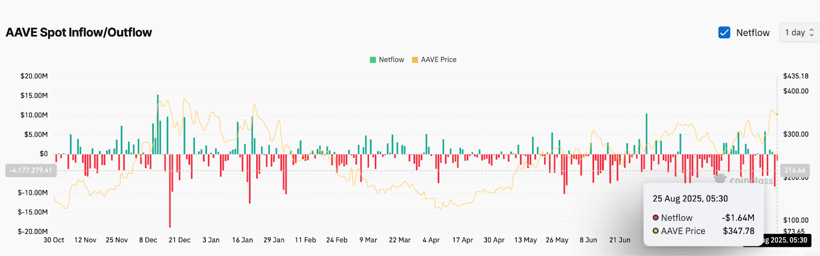Click the 12 Nov date label
The image size is (820, 256).
click(85, 240)
